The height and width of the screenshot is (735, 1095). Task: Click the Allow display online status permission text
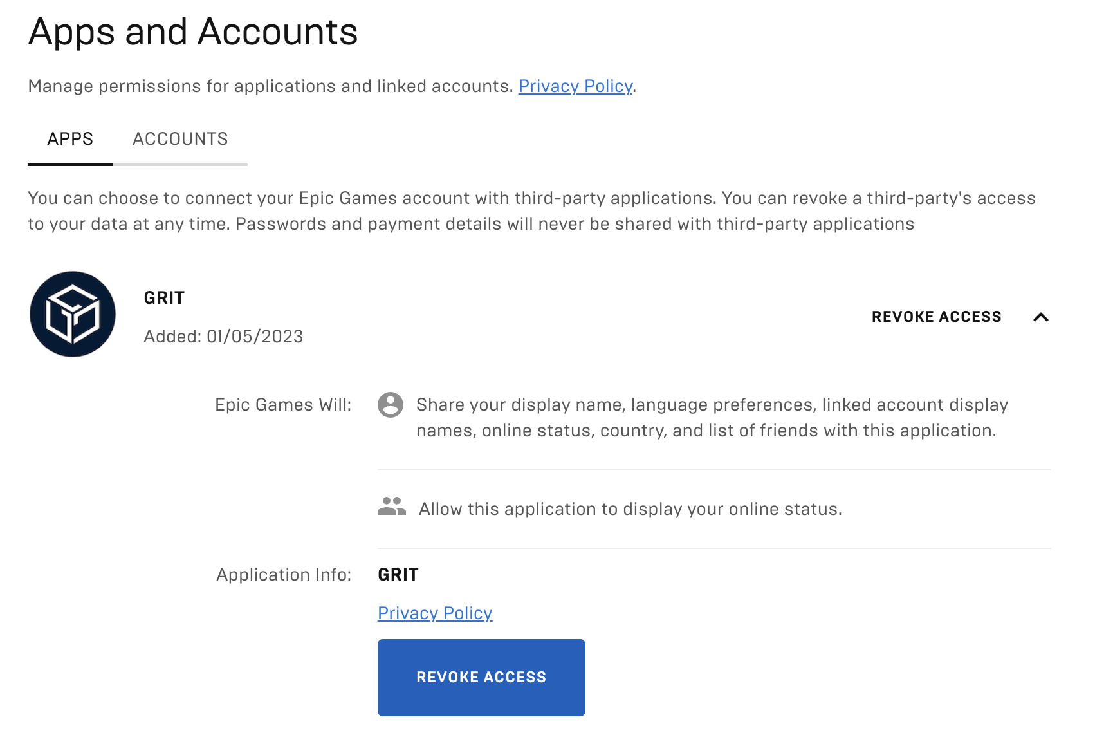[630, 509]
